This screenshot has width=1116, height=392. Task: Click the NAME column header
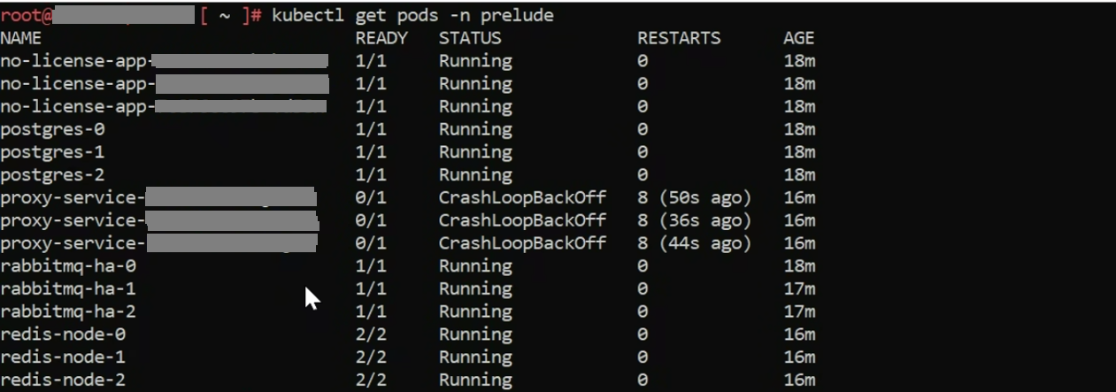pos(21,38)
